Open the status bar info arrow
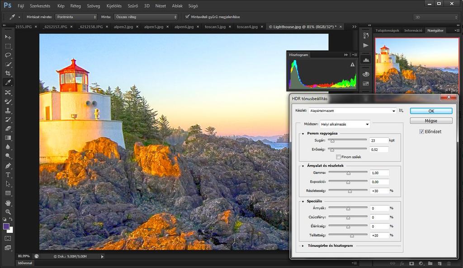 (102, 257)
